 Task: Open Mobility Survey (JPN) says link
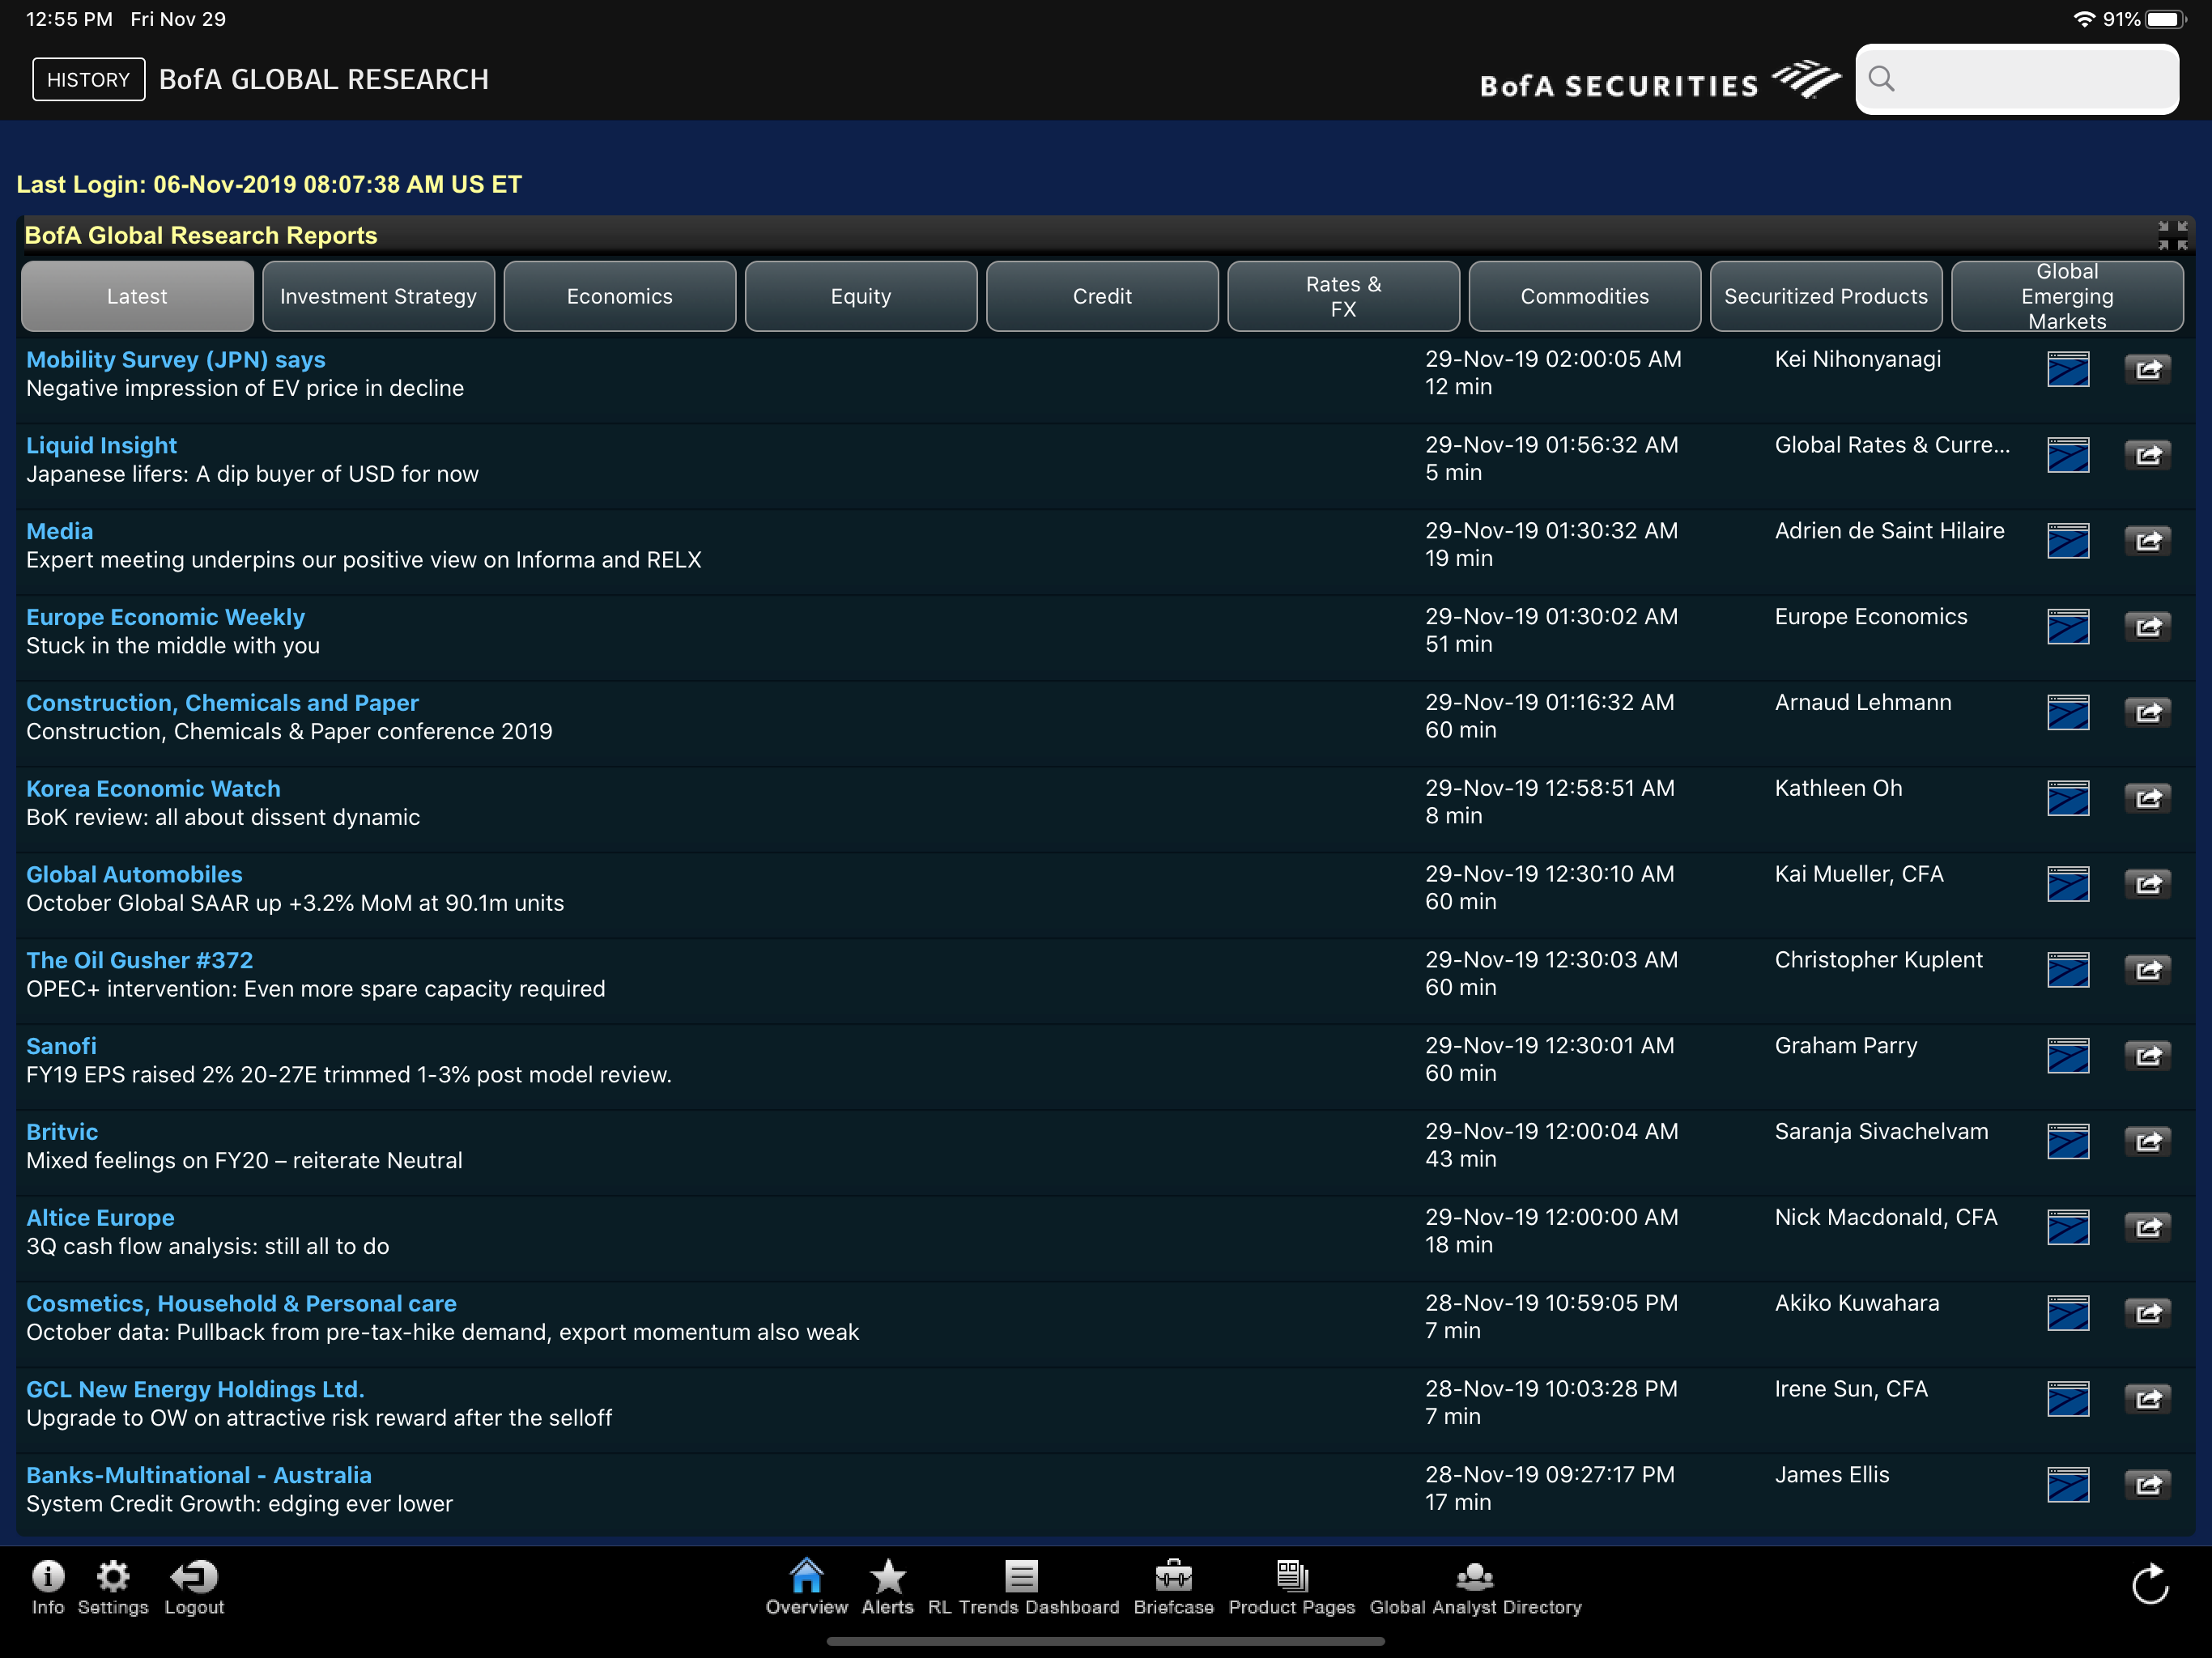pyautogui.click(x=176, y=360)
